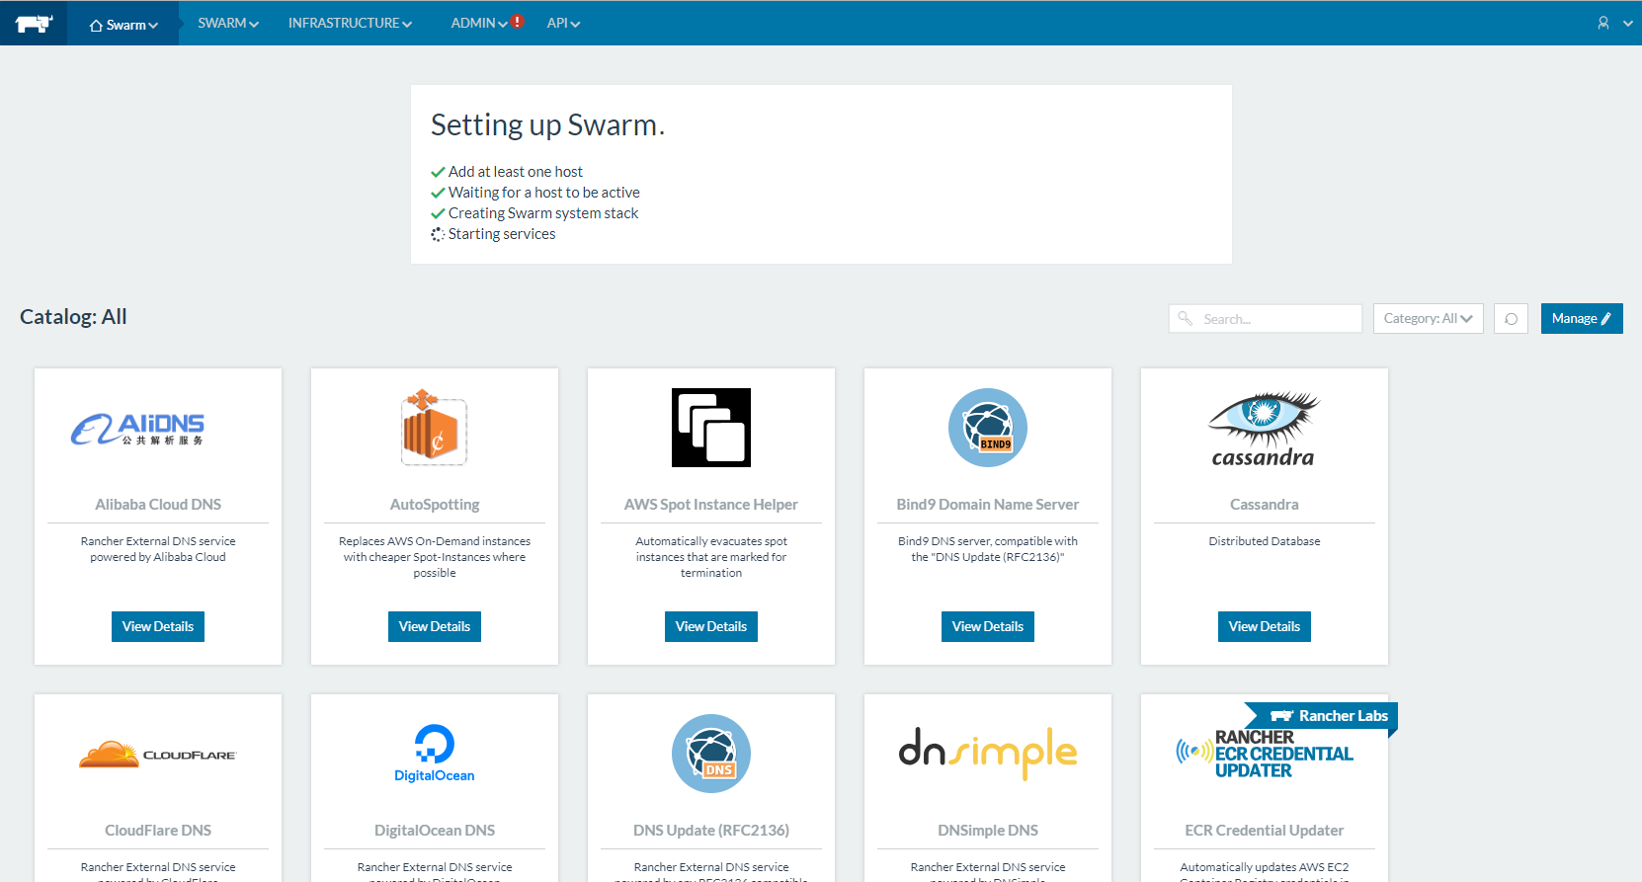Screen dimensions: 1642x882
Task: Click the 'DigitalOcean DNS' title
Action: (x=435, y=831)
